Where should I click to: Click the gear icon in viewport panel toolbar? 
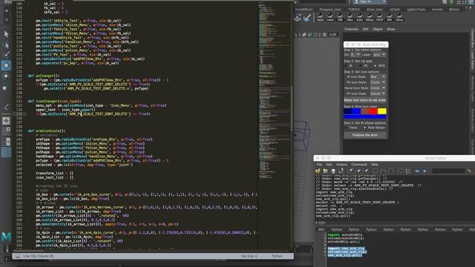click(x=324, y=35)
